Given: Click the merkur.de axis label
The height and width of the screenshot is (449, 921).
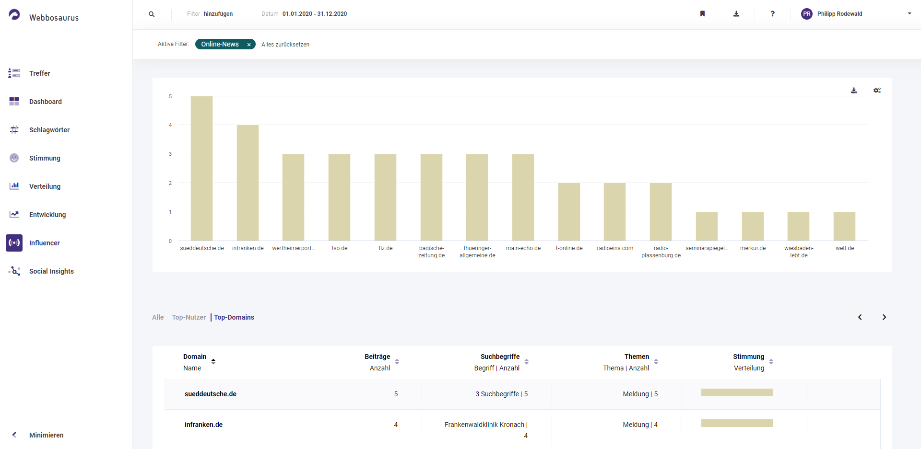Looking at the screenshot, I should point(753,248).
